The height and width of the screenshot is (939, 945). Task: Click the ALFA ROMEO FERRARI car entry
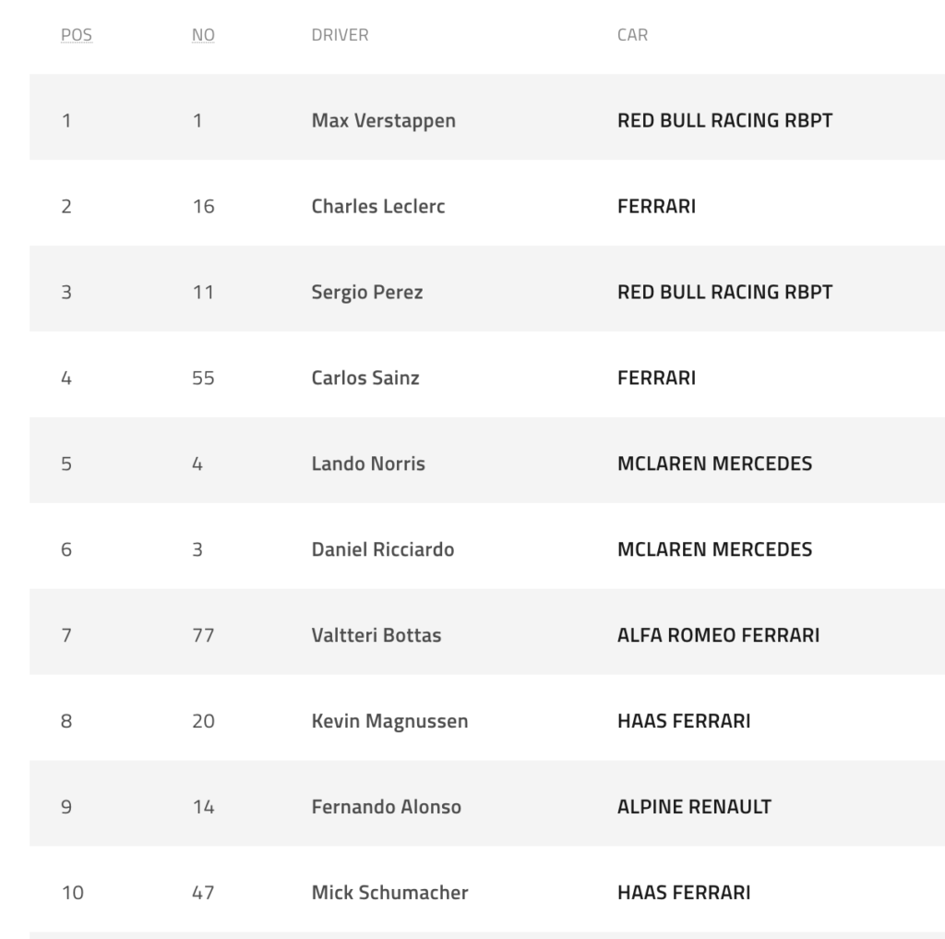tap(718, 636)
